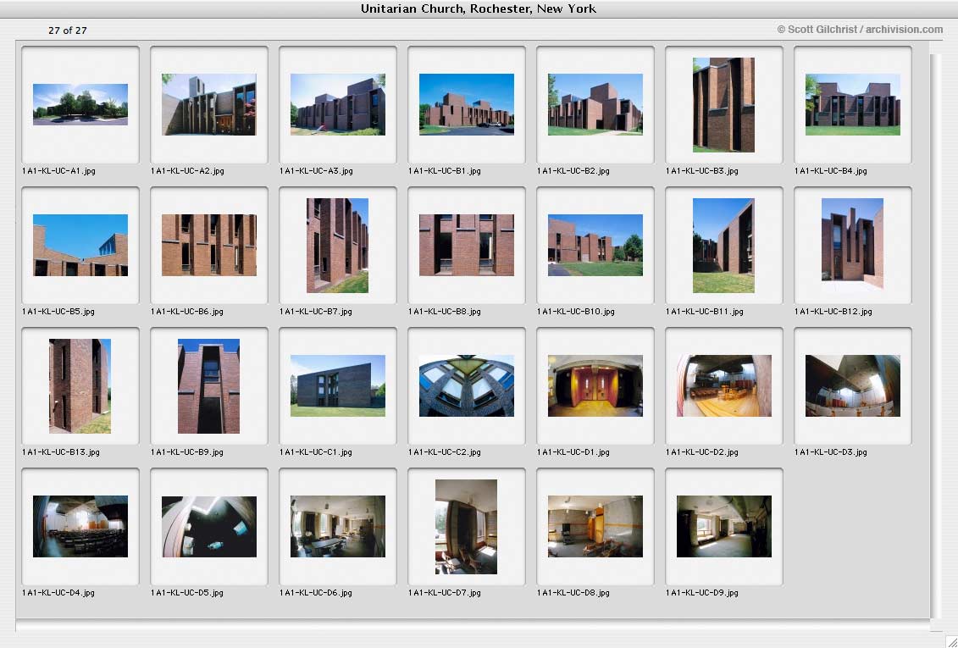Open thumbnail 1A1-KL-UC-A1.jpg panorama image
This screenshot has height=648, width=958.
click(80, 104)
